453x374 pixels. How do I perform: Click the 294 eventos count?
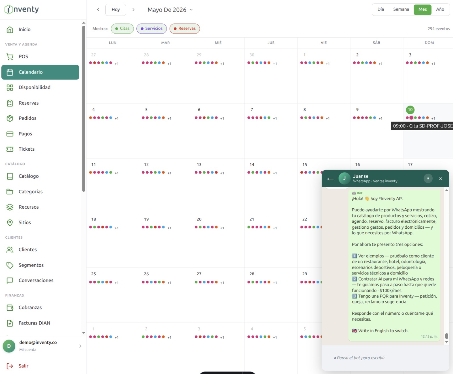click(439, 29)
